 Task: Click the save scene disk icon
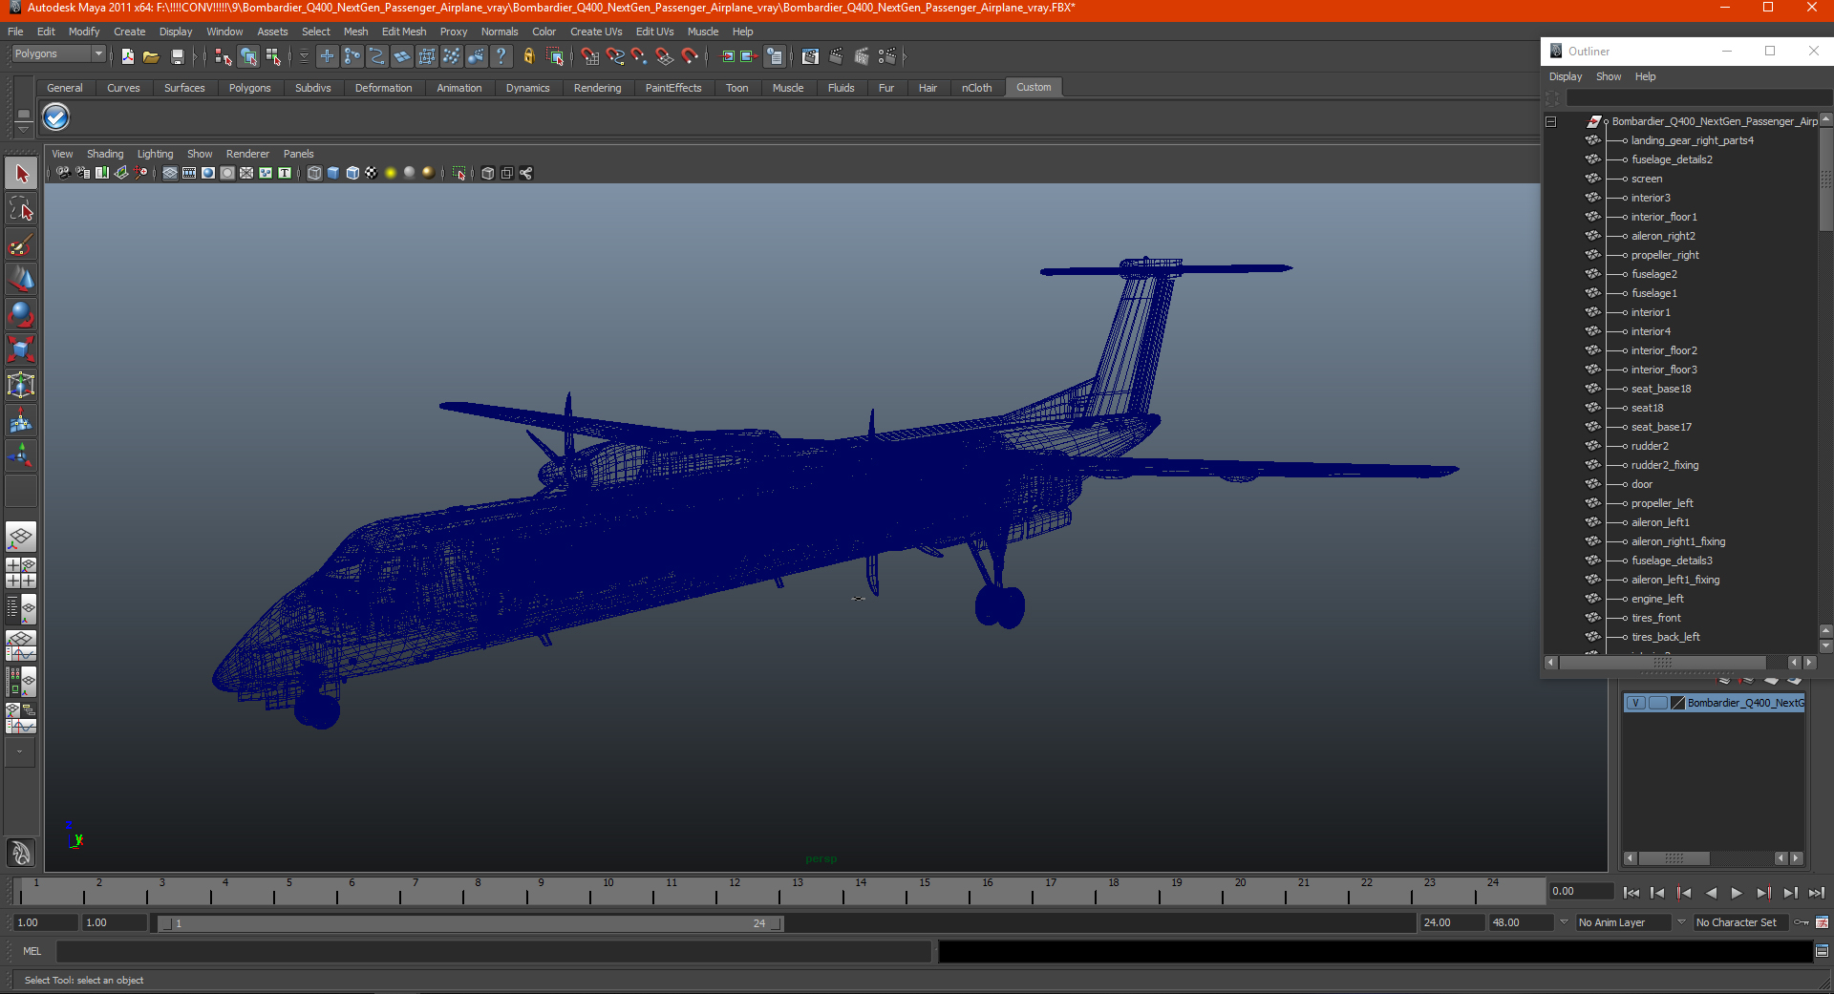[177, 56]
